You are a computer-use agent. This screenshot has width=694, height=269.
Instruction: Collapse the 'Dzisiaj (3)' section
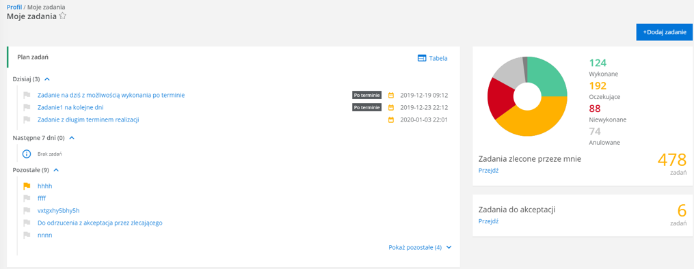(x=47, y=79)
